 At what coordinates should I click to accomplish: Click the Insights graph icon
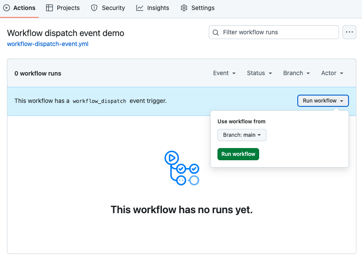pyautogui.click(x=140, y=8)
